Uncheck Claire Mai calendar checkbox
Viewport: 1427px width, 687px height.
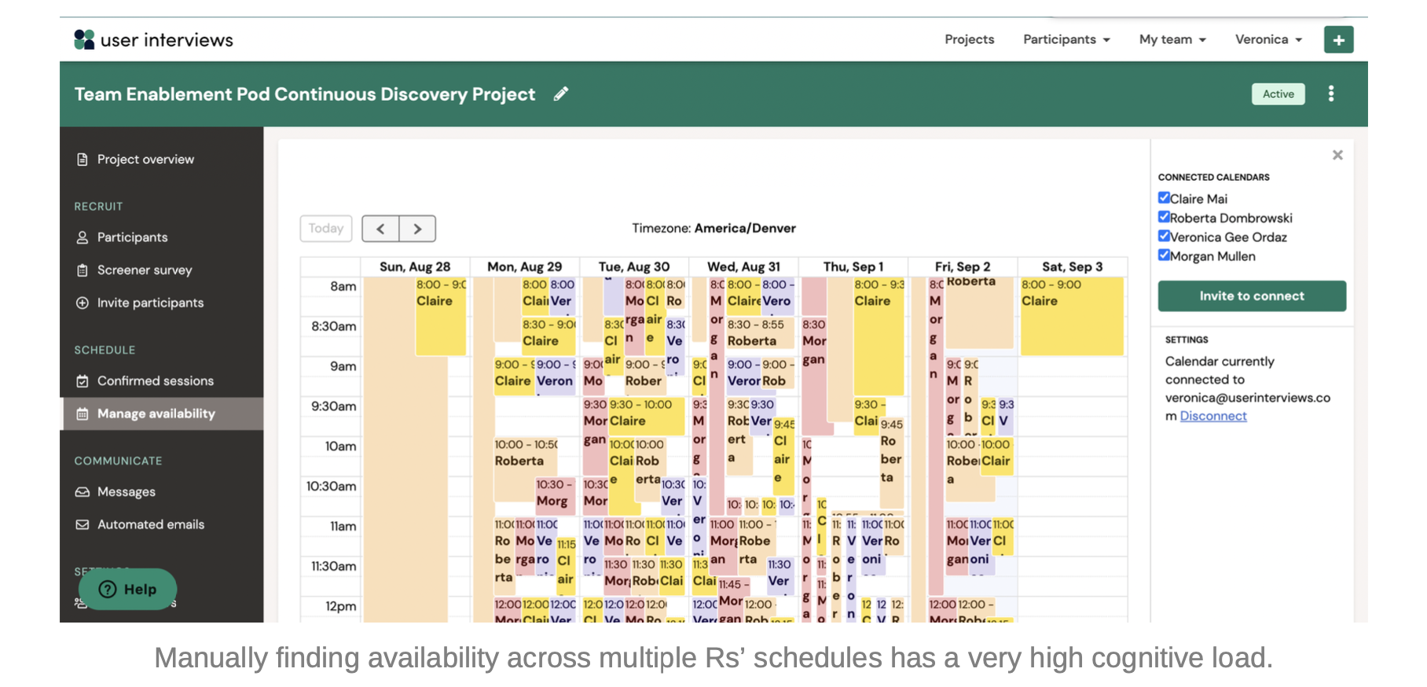click(x=1164, y=198)
